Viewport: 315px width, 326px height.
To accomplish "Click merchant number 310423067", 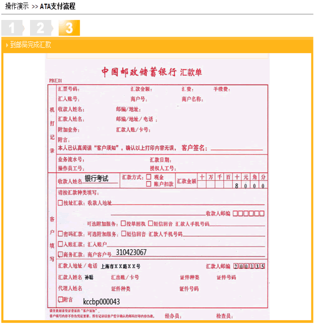I will click(131, 252).
